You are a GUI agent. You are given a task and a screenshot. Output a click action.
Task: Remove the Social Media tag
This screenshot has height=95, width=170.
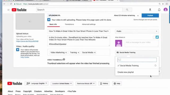point(95,53)
